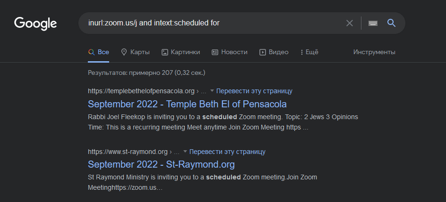
Task: Switch to the Видео (Videos) tab
Action: tap(274, 52)
